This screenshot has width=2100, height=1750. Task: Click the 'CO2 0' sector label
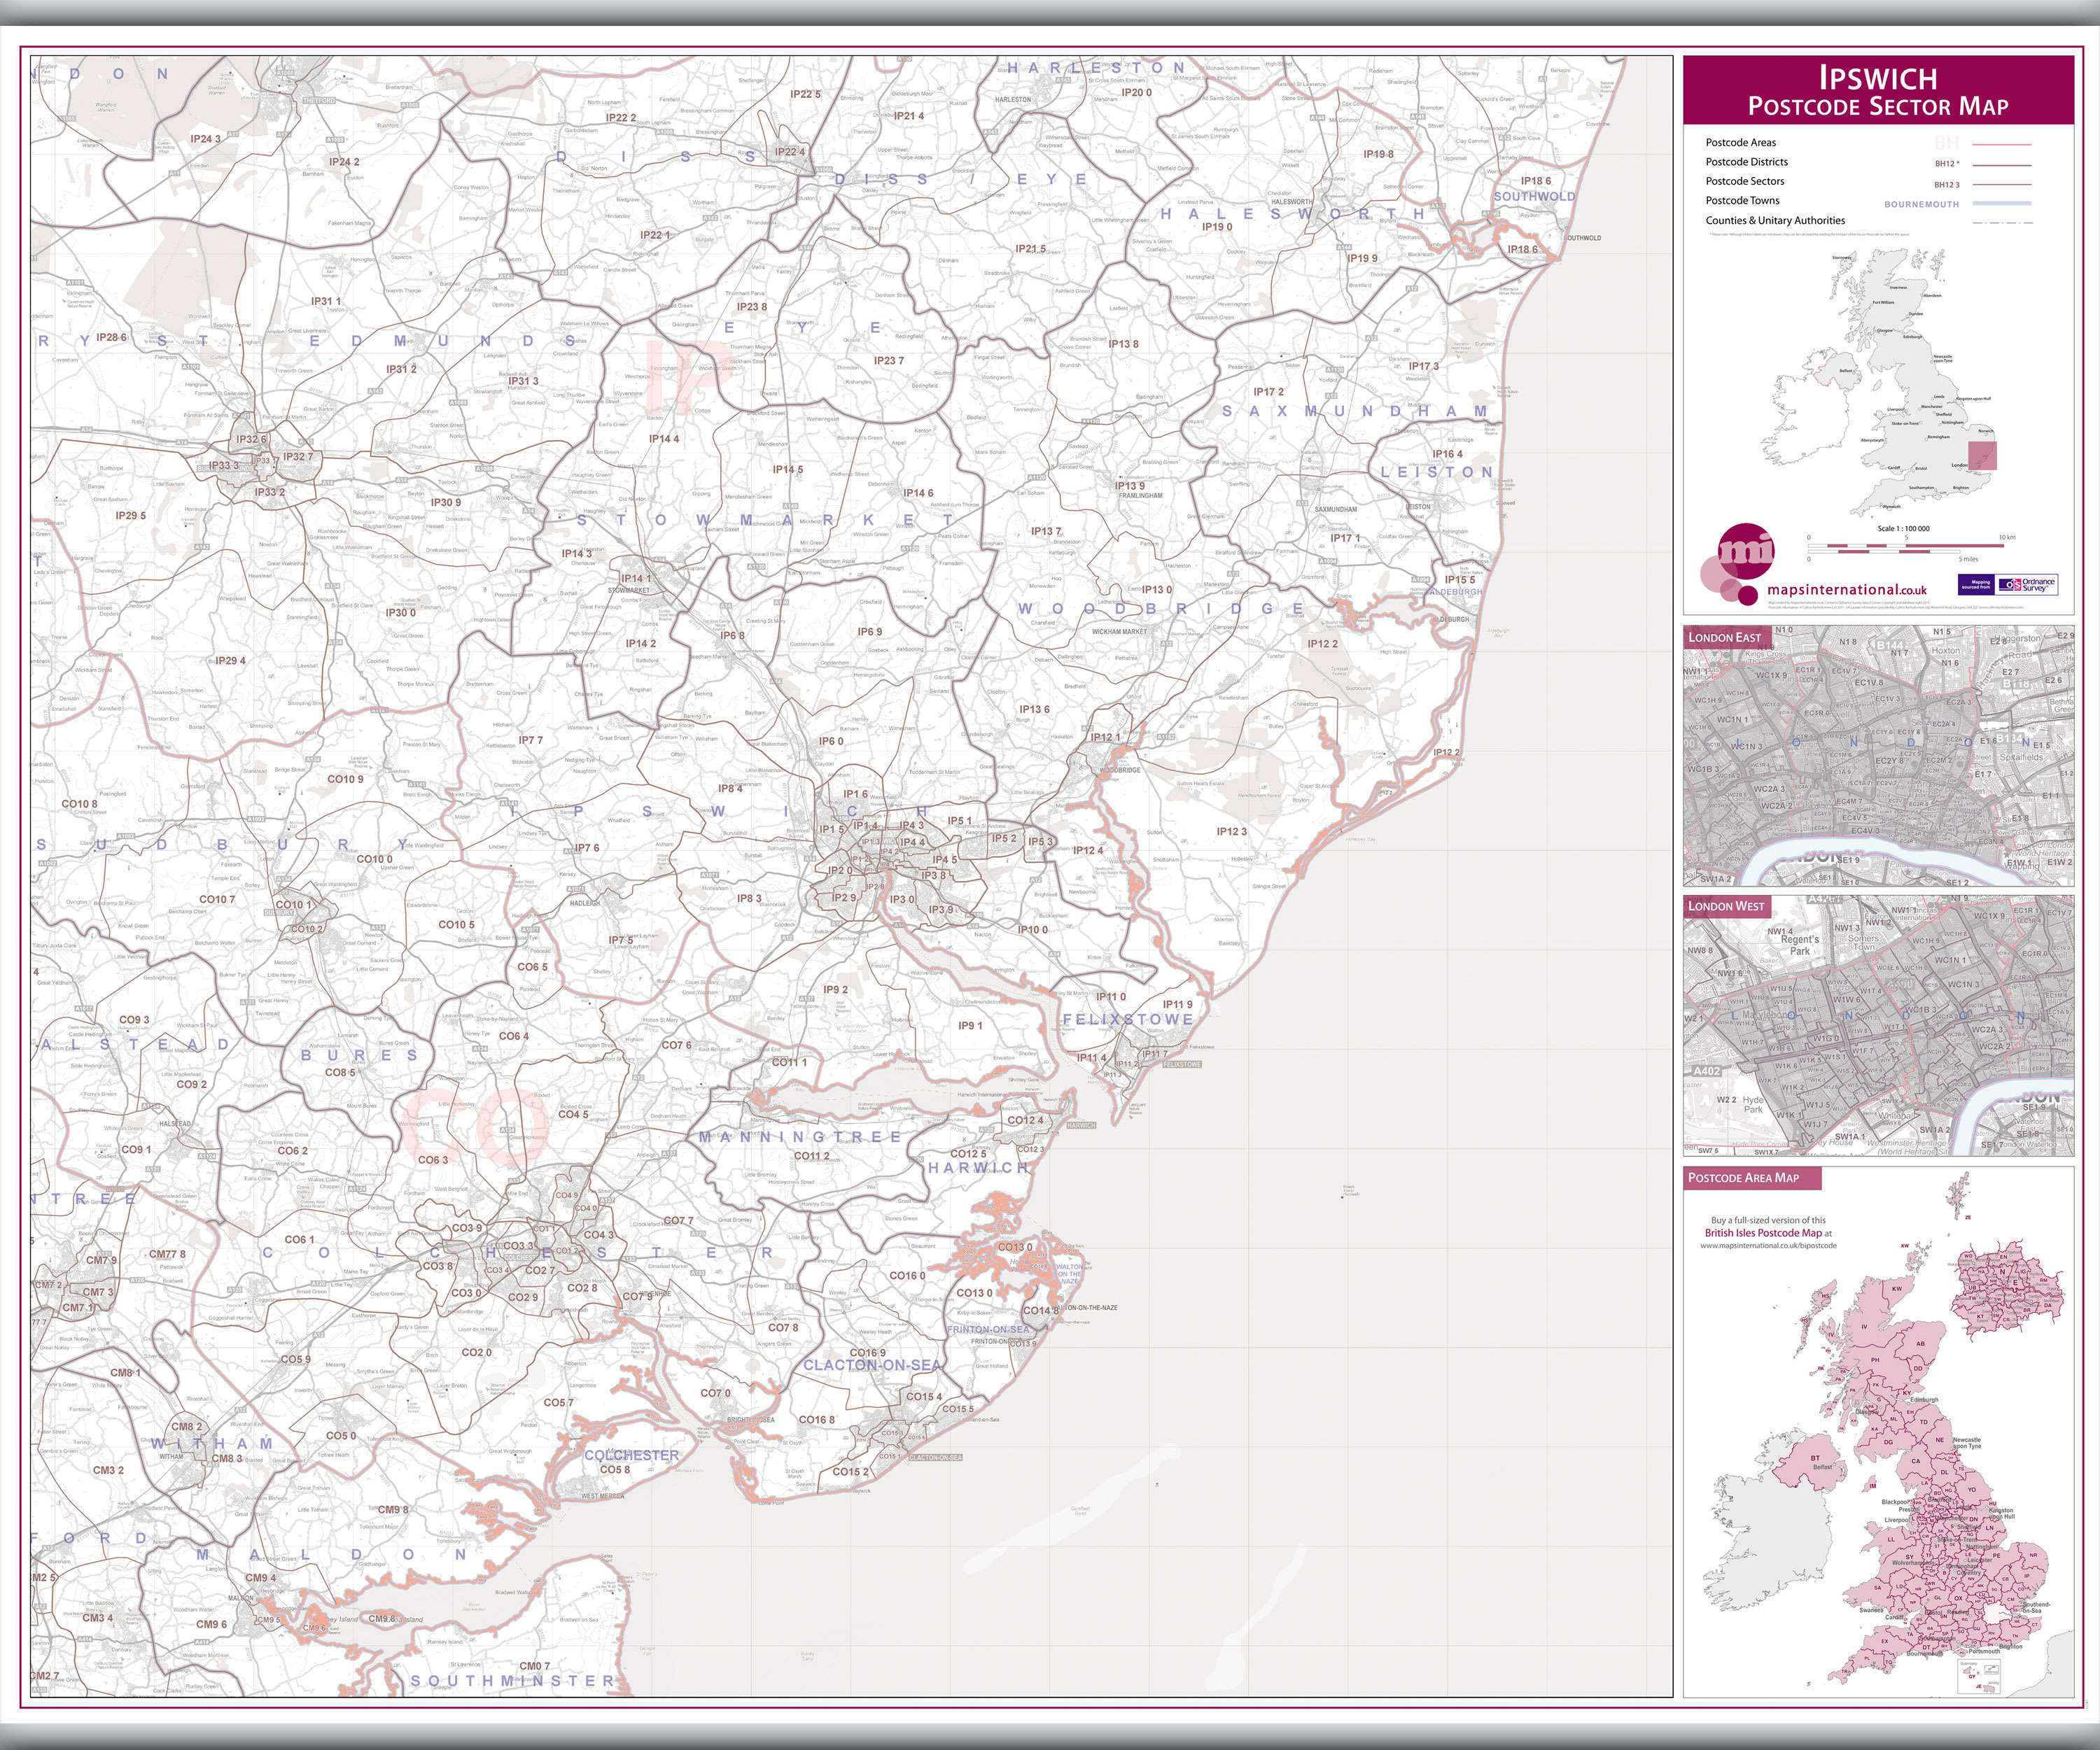476,1353
